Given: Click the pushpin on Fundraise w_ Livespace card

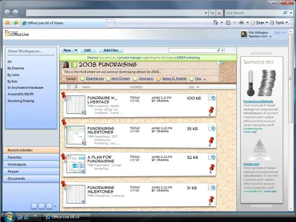Looking at the screenshot, I should coord(211,111).
